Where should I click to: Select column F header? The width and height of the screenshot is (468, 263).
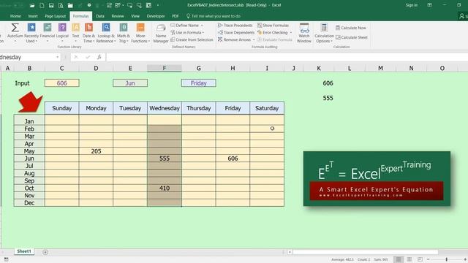(x=165, y=68)
